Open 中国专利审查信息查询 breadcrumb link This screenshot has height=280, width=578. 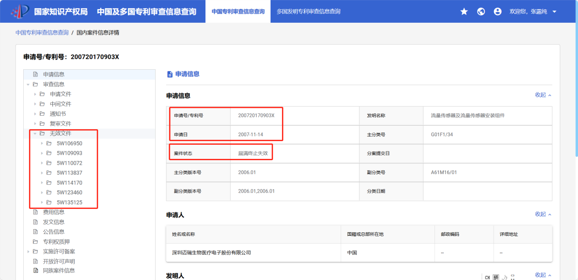[42, 33]
